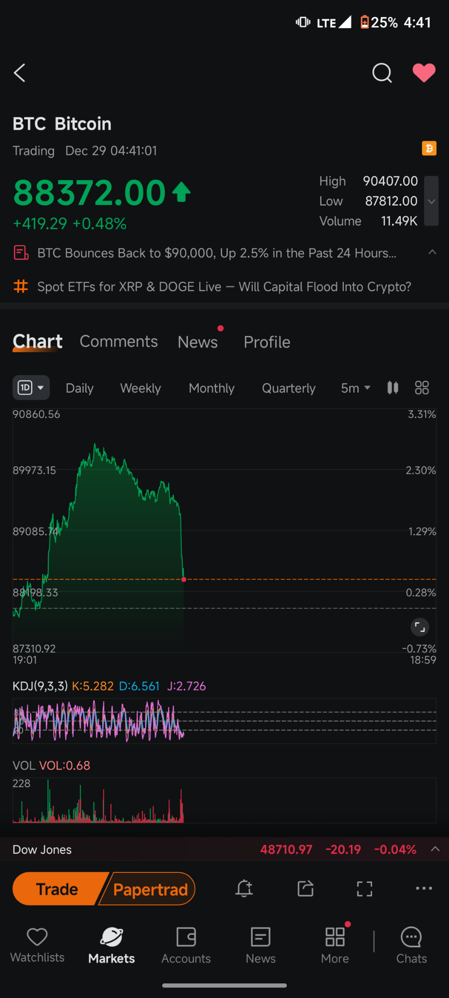The width and height of the screenshot is (449, 998).
Task: Toggle the pink heart favorite icon
Action: (424, 73)
